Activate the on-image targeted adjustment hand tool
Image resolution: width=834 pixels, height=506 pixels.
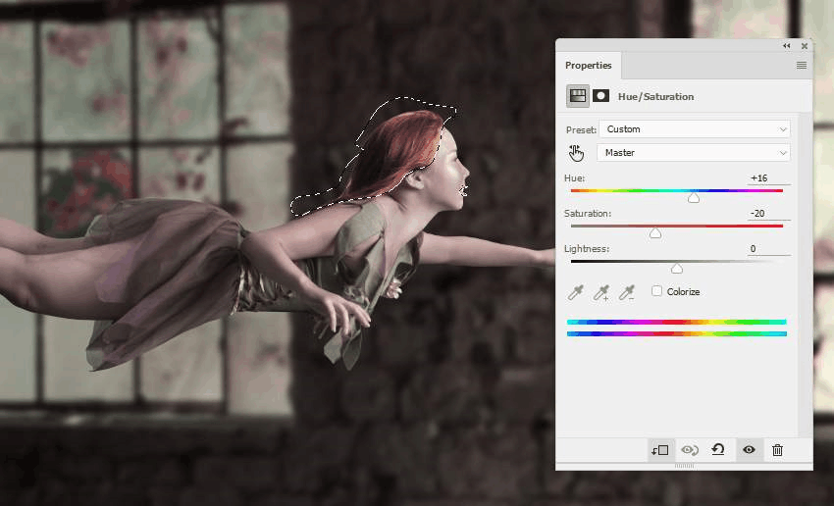click(576, 153)
